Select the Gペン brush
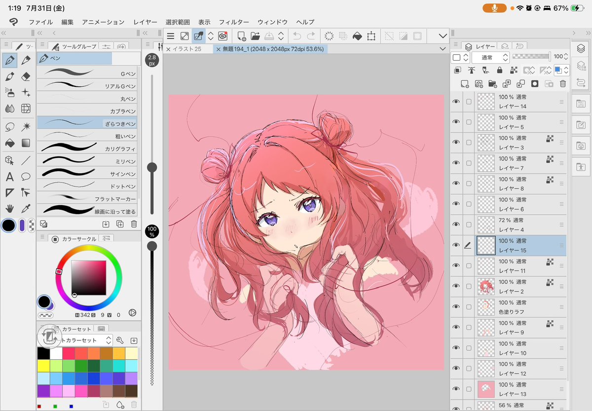The height and width of the screenshot is (411, 592). coord(87,72)
